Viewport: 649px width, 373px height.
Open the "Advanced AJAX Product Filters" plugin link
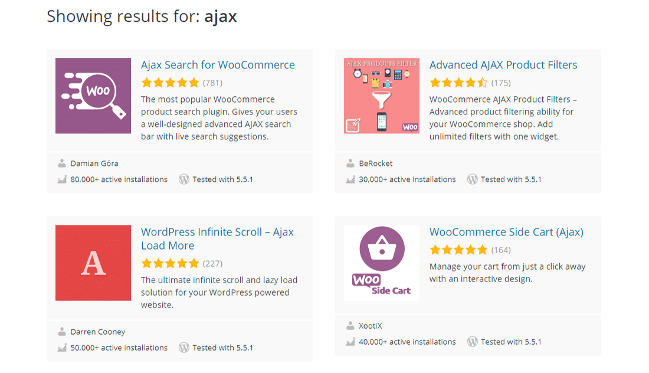503,65
